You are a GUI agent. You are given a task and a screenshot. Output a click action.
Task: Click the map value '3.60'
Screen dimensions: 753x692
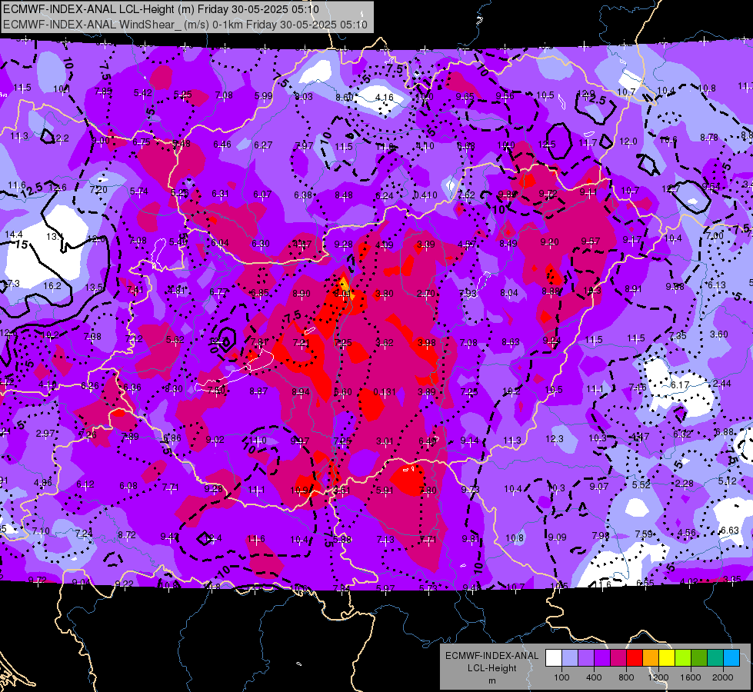pos(719,334)
